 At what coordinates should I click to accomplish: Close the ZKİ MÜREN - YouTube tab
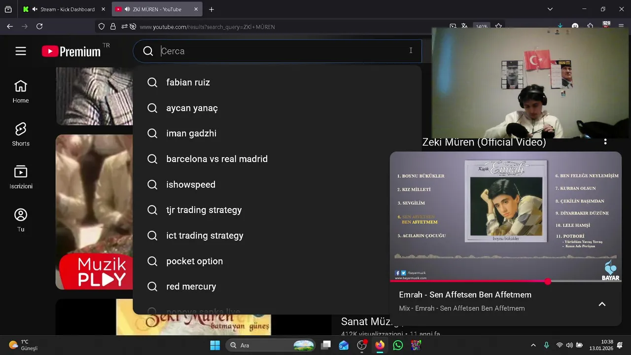coord(196,9)
